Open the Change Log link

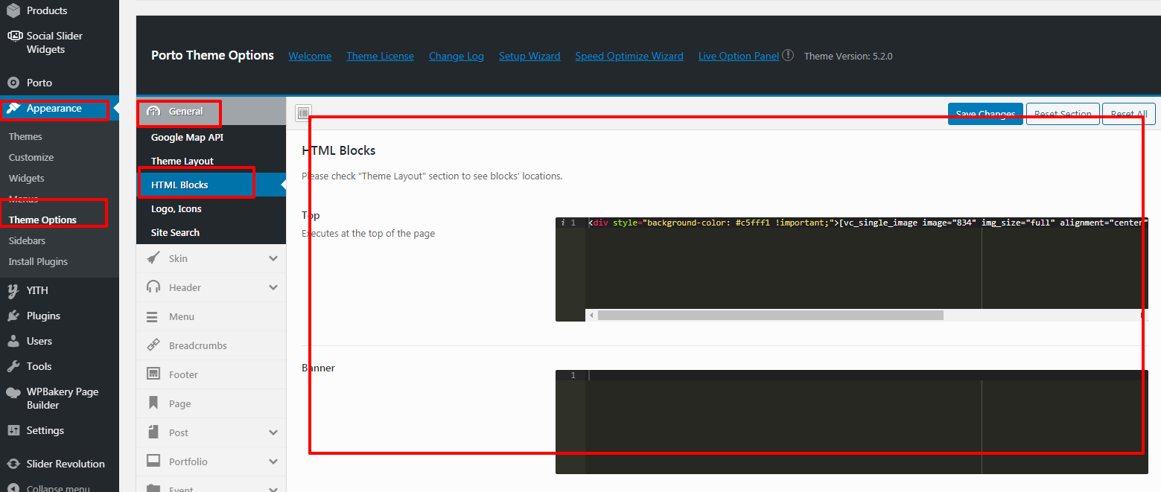tap(457, 56)
